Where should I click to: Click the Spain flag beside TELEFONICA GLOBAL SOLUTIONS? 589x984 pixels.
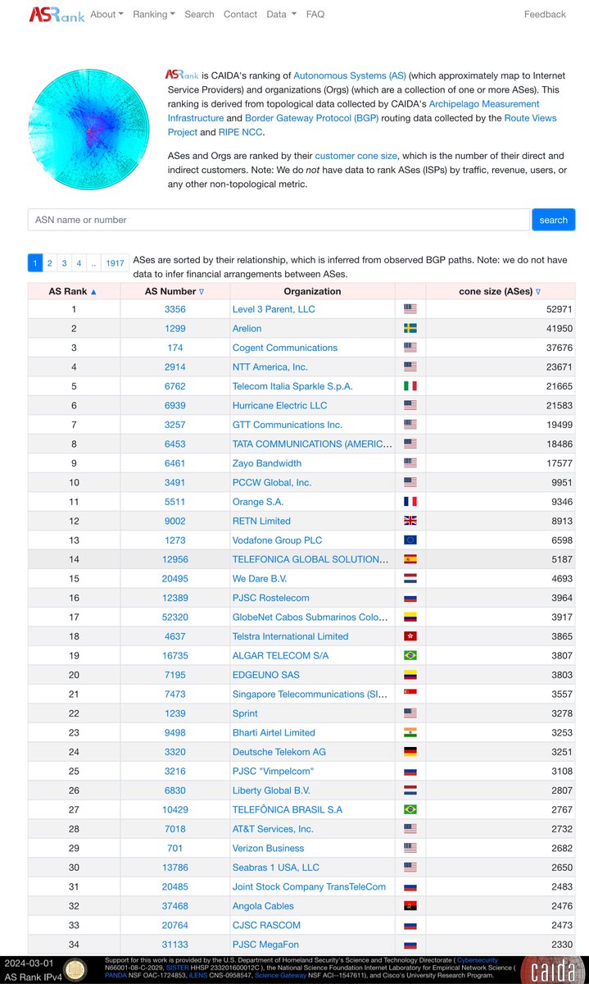(x=410, y=559)
